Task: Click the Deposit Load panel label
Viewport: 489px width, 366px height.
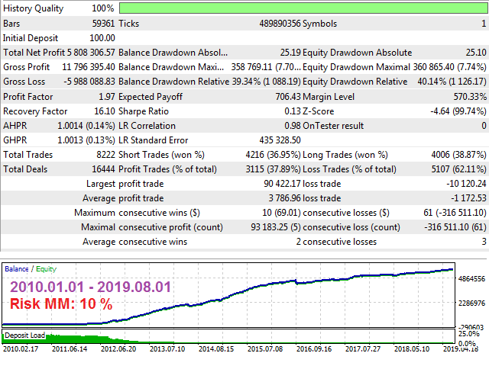Action: coord(24,335)
